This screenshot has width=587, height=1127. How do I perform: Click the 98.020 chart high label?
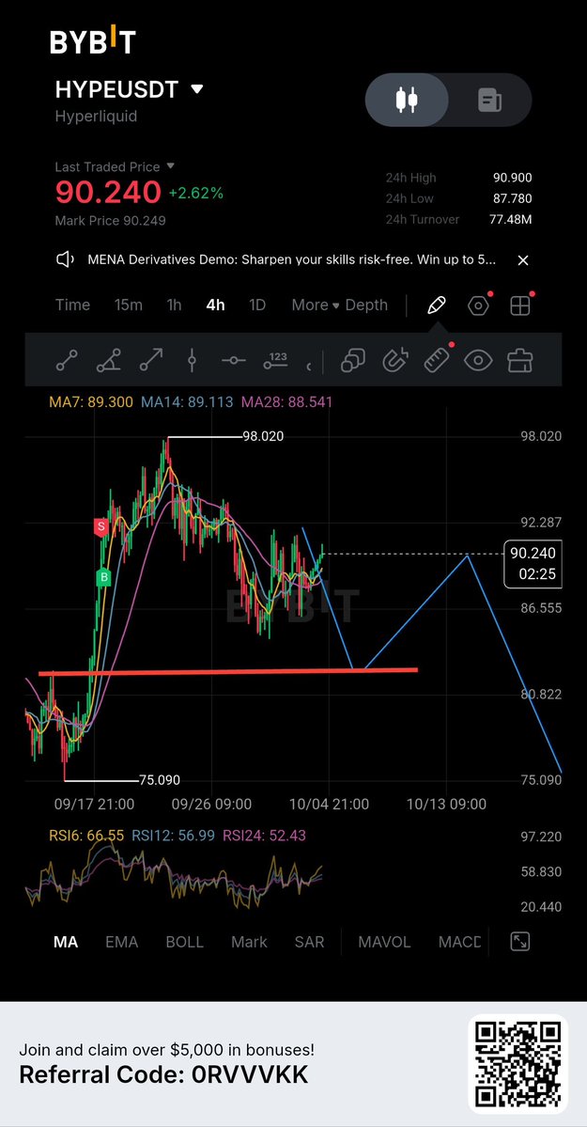click(263, 436)
